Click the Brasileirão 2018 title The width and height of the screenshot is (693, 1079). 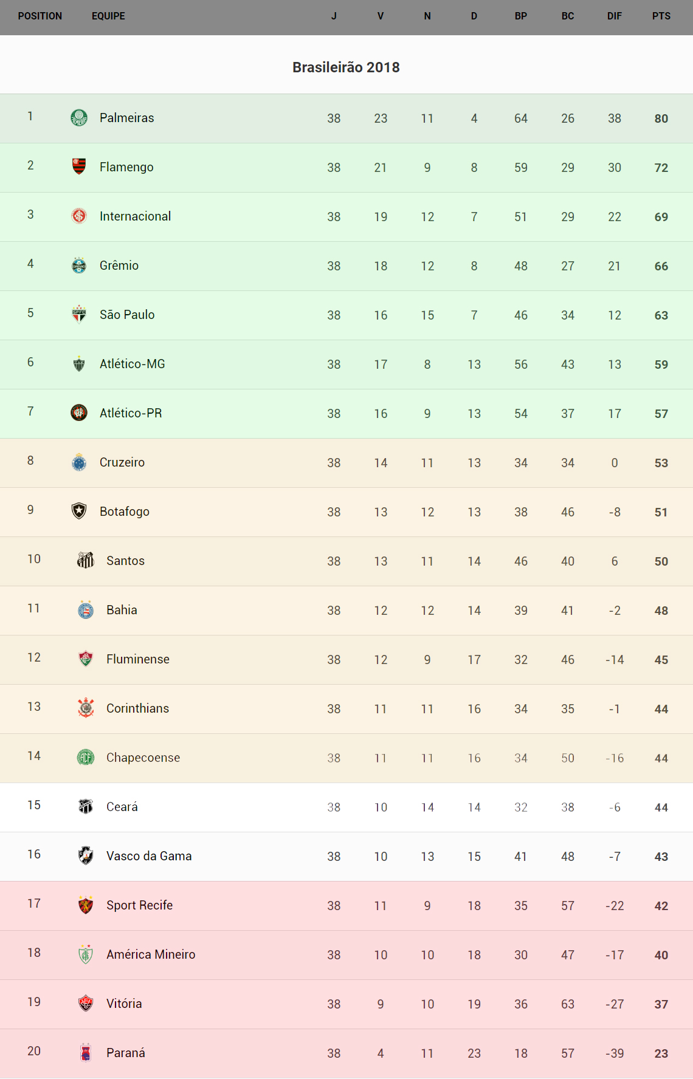tap(346, 67)
